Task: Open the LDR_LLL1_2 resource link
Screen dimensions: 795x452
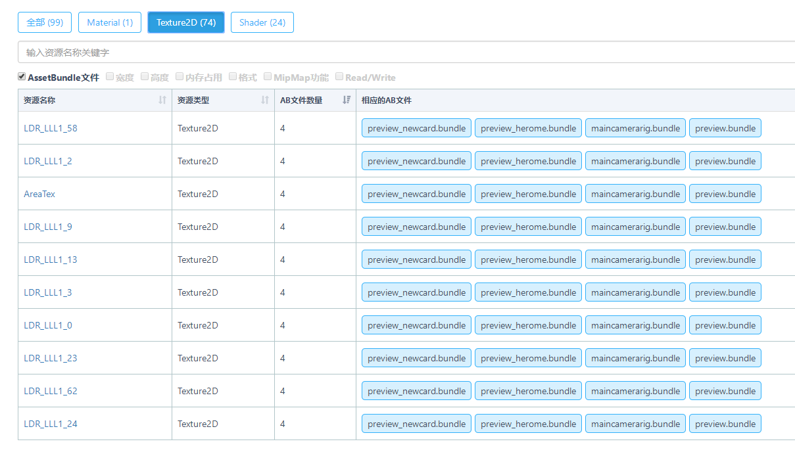Action: pyautogui.click(x=48, y=161)
